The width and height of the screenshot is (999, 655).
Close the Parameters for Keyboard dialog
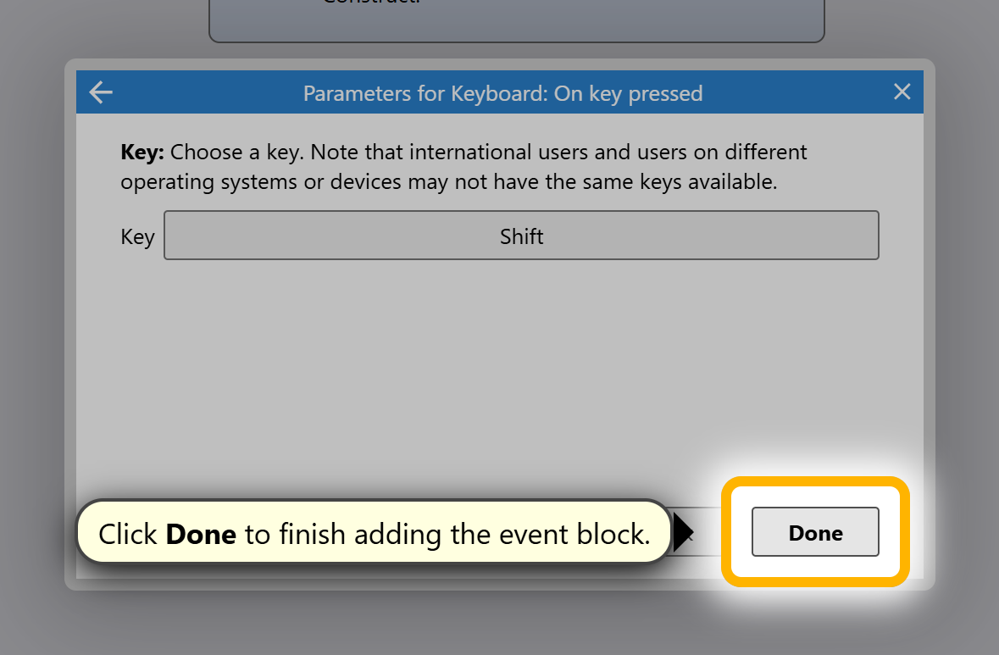click(x=902, y=92)
